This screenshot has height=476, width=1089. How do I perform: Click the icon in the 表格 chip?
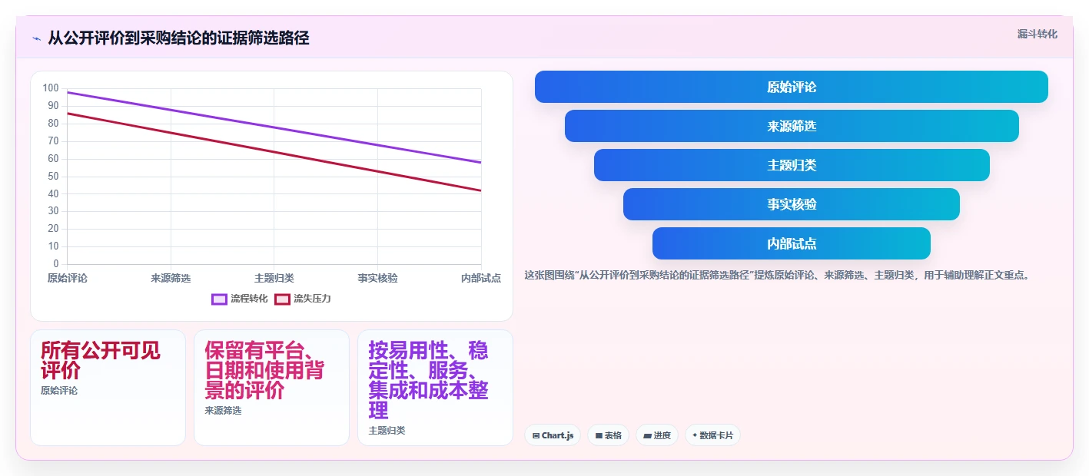[x=599, y=436]
